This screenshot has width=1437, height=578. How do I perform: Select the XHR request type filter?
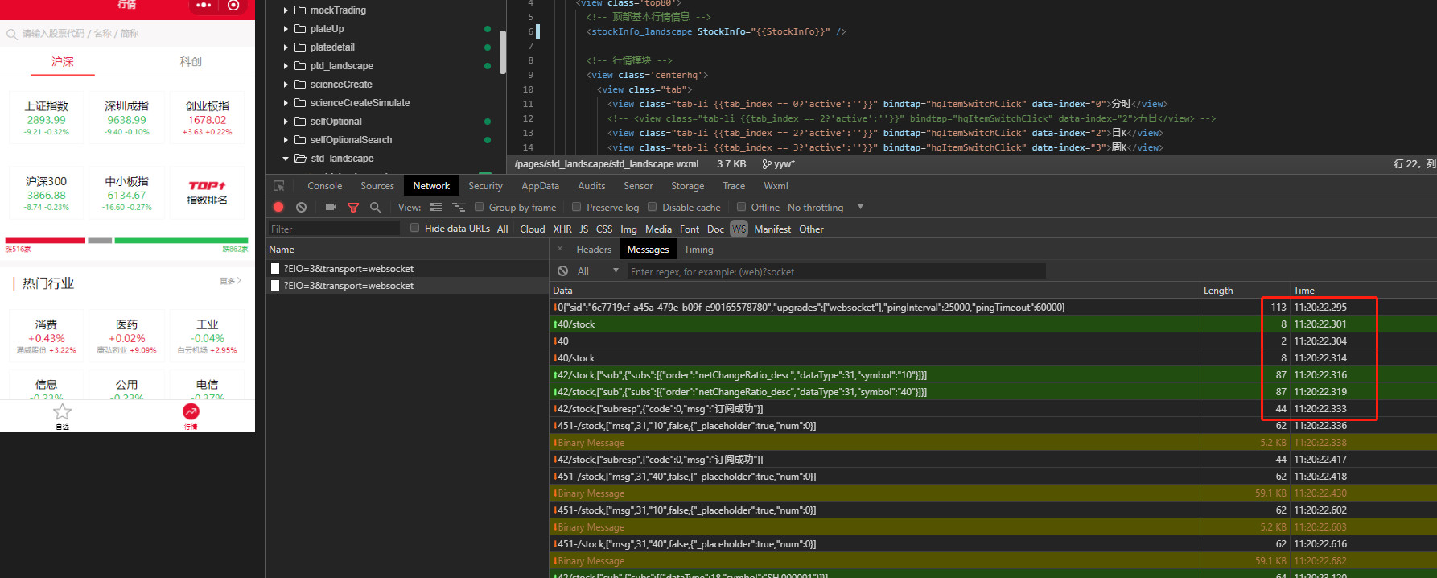pyautogui.click(x=562, y=229)
